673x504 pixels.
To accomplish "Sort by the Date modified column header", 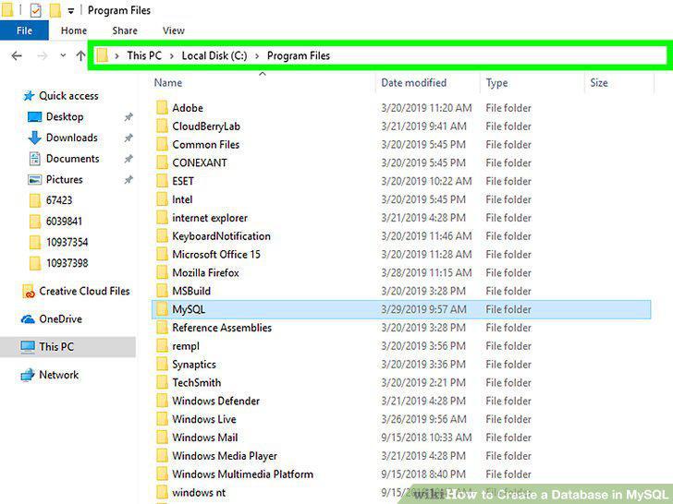I will click(414, 83).
